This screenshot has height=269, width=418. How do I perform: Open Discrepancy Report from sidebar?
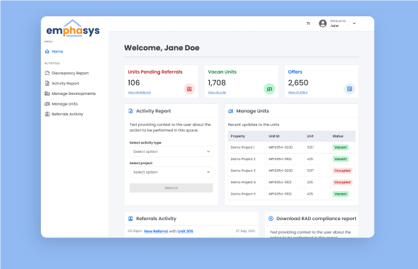click(70, 73)
